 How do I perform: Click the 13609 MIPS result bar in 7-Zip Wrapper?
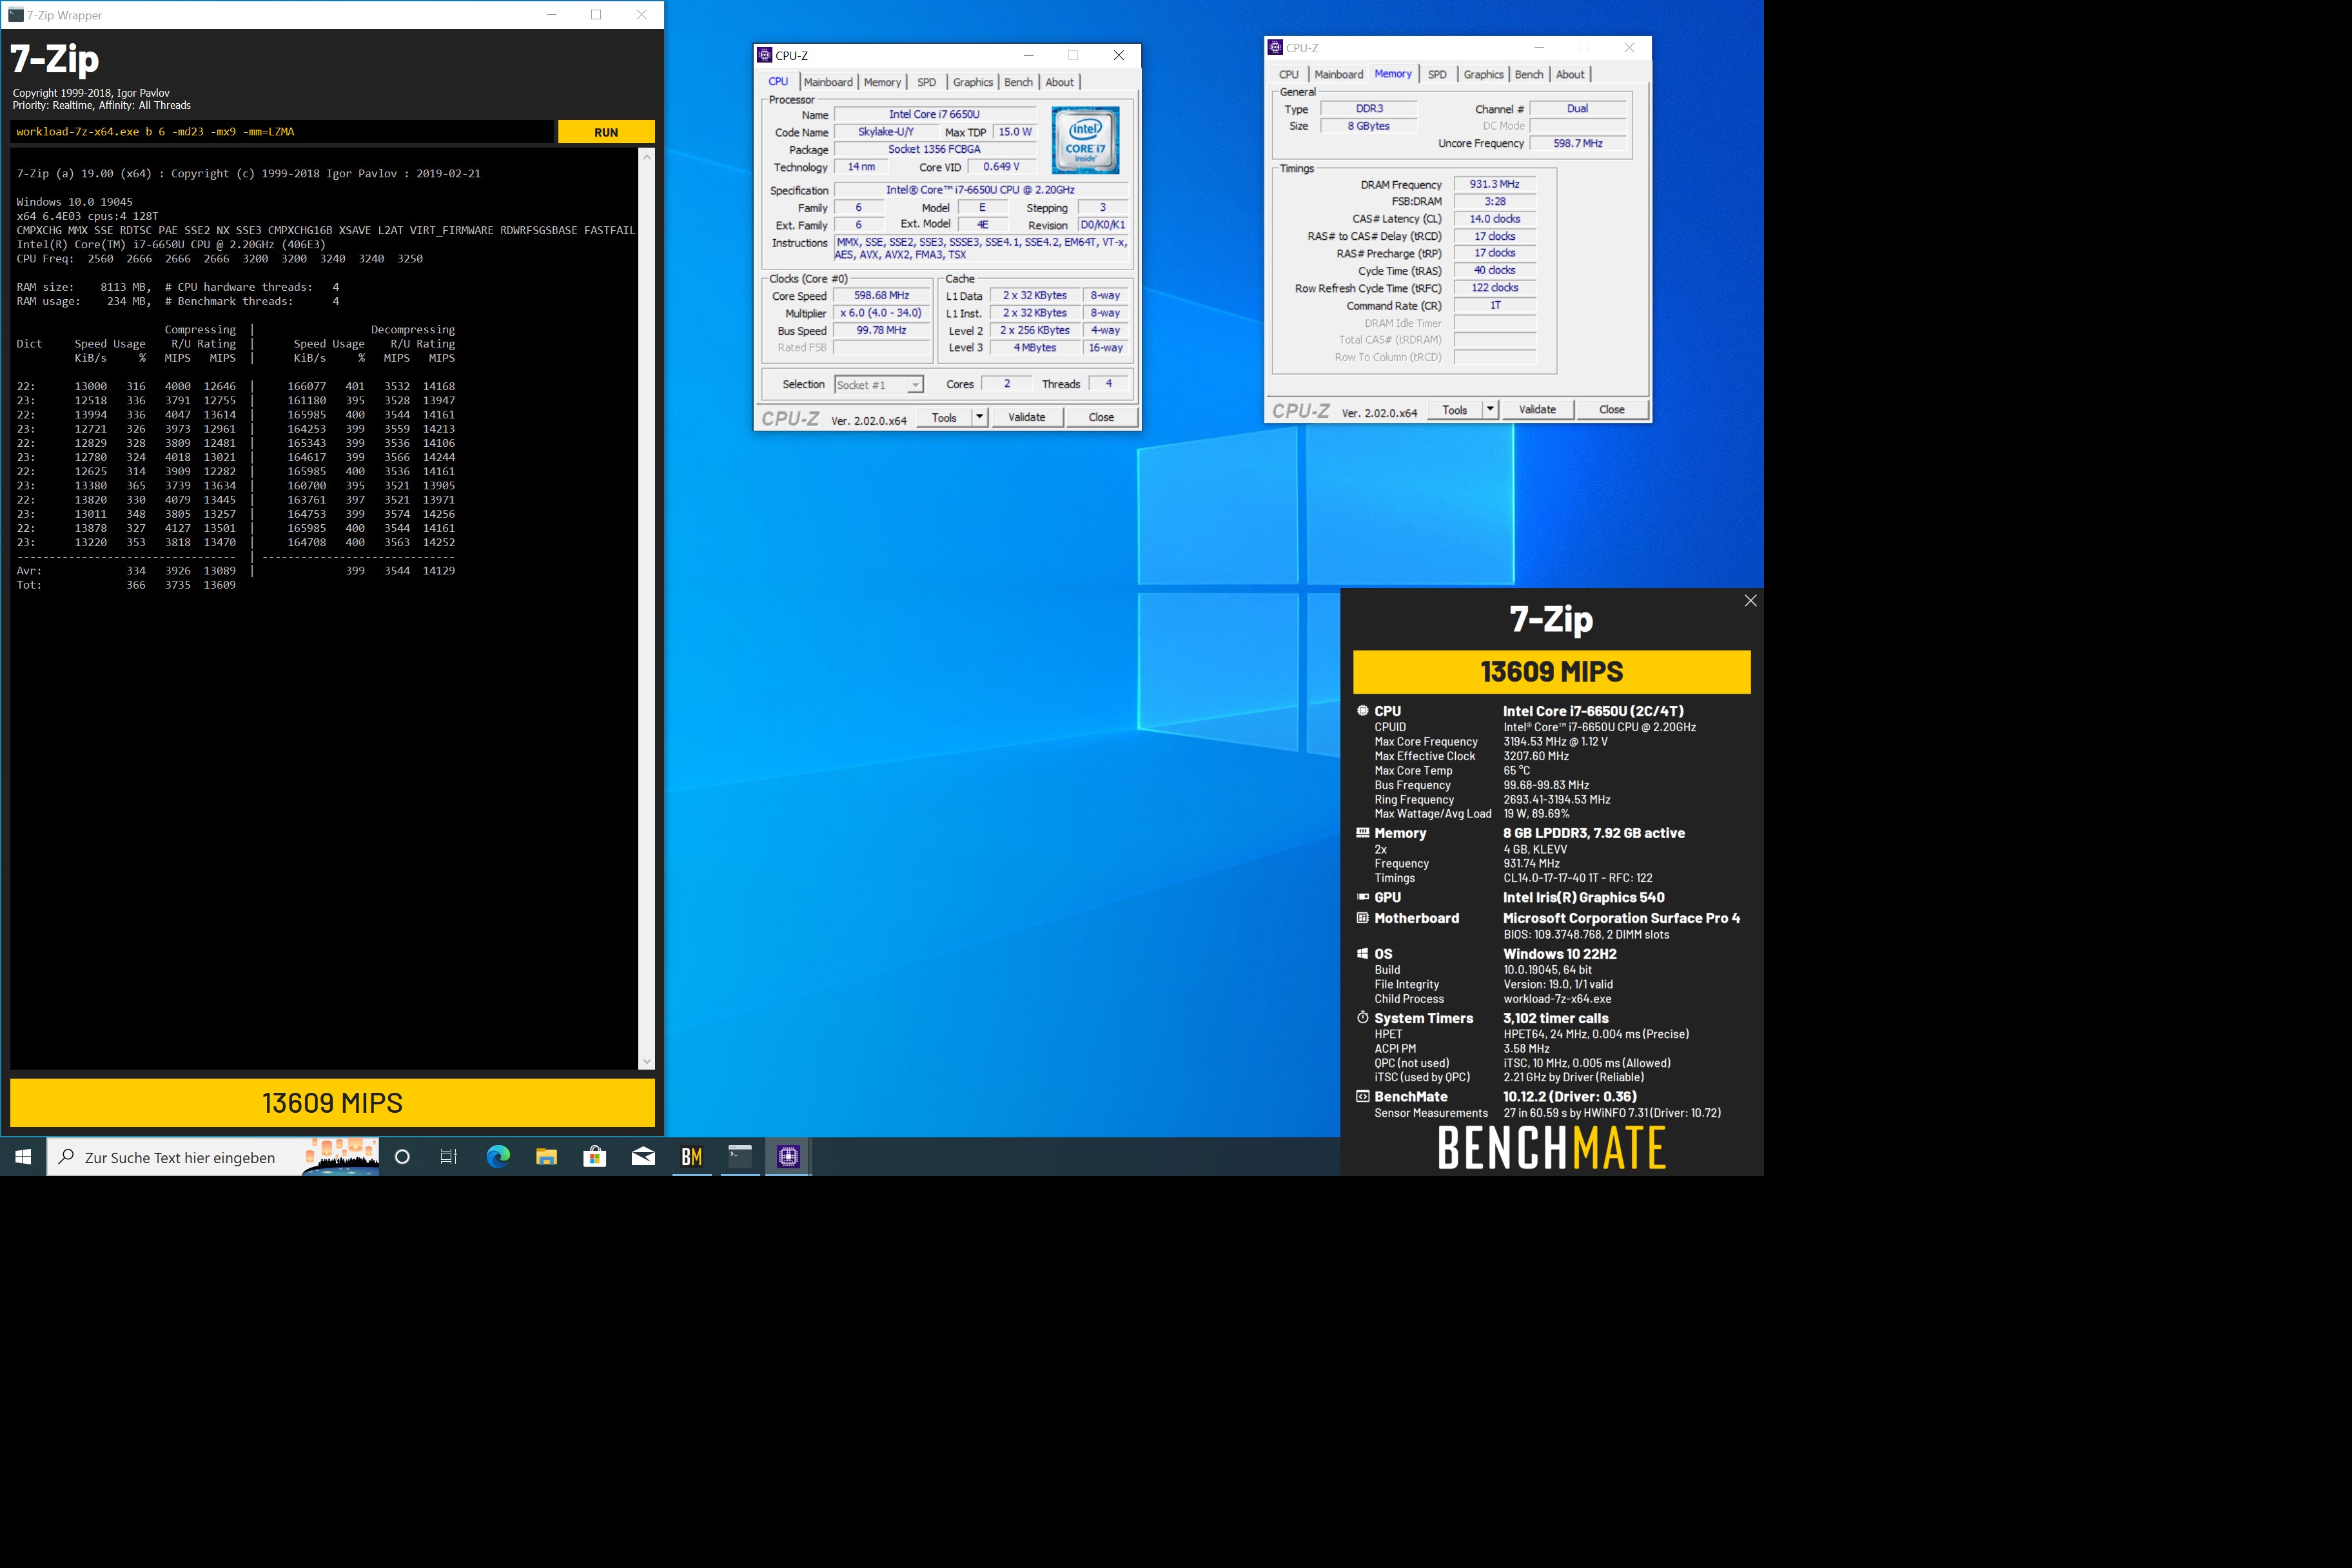(332, 1103)
